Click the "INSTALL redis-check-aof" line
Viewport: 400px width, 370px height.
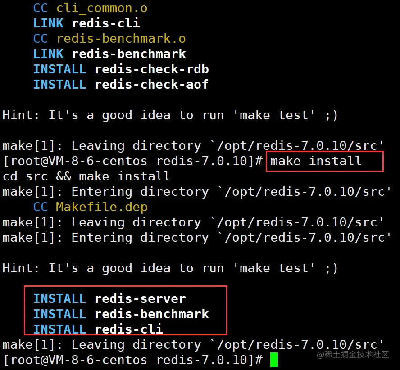pyautogui.click(x=121, y=85)
